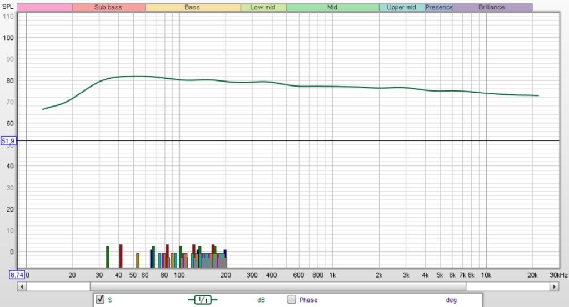Viewport: 569px width, 307px height.
Task: Click the right scrollbar arrow button
Action: point(554,286)
